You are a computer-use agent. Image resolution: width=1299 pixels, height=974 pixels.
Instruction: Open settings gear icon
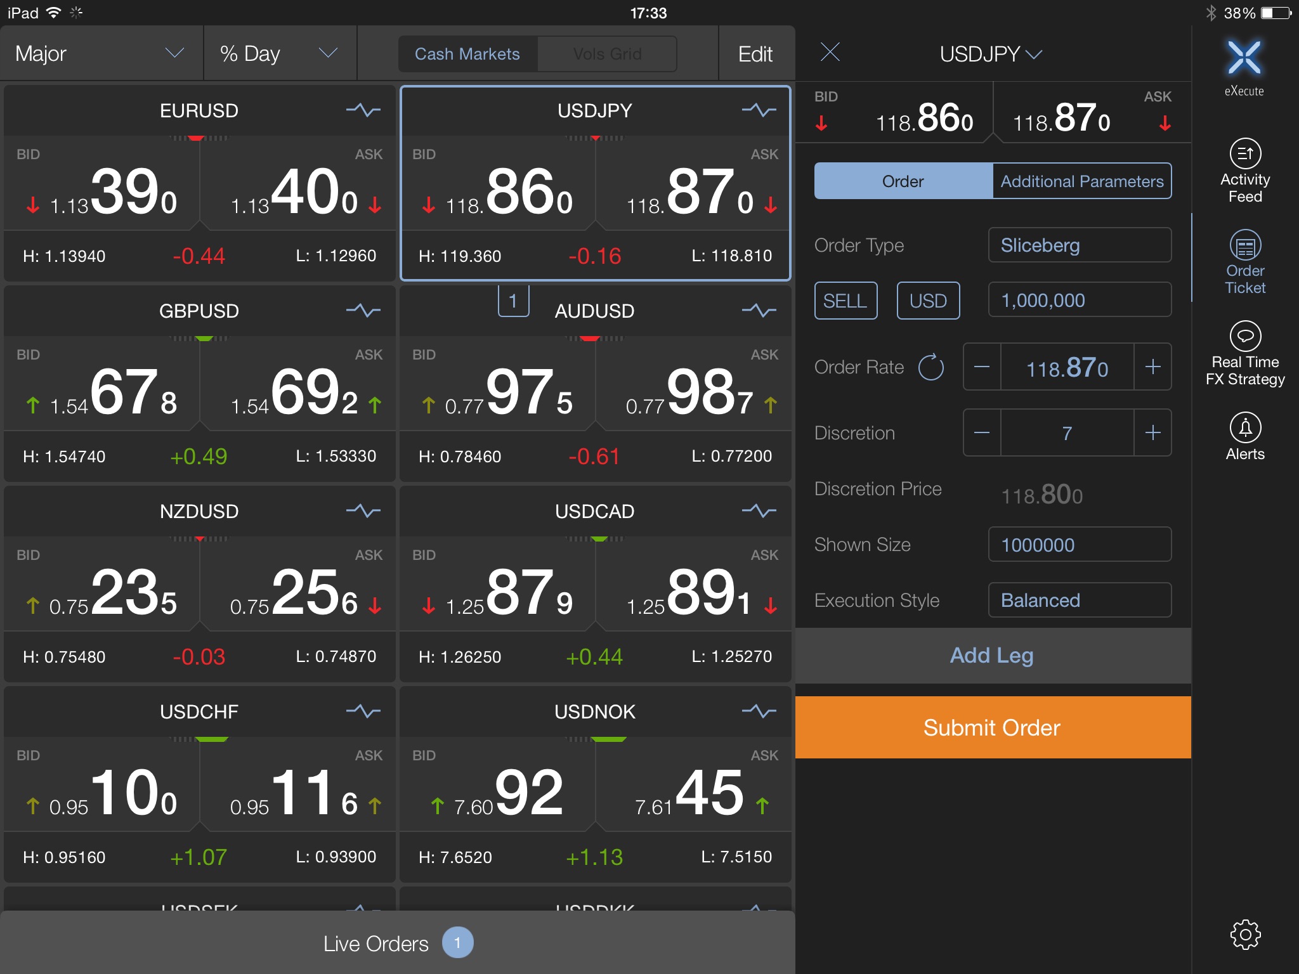click(x=1244, y=934)
